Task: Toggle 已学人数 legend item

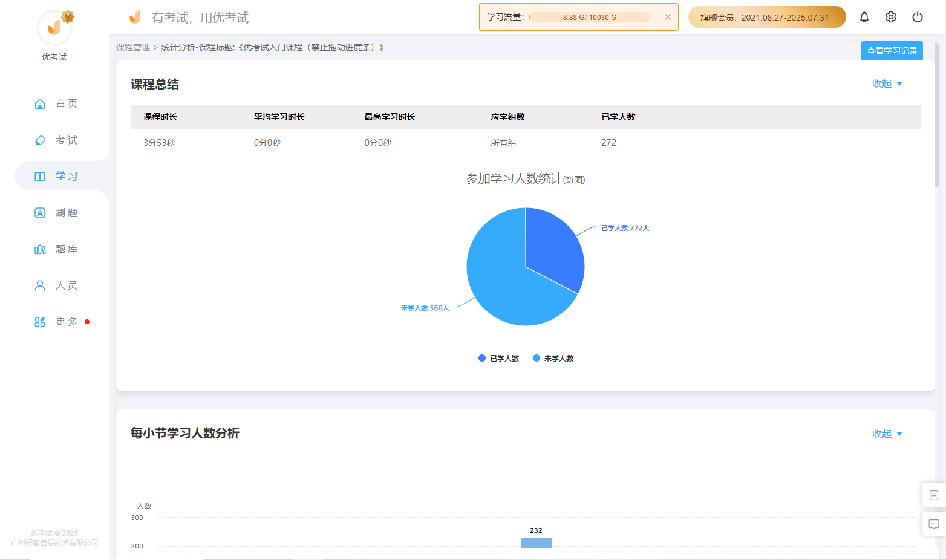Action: (499, 358)
